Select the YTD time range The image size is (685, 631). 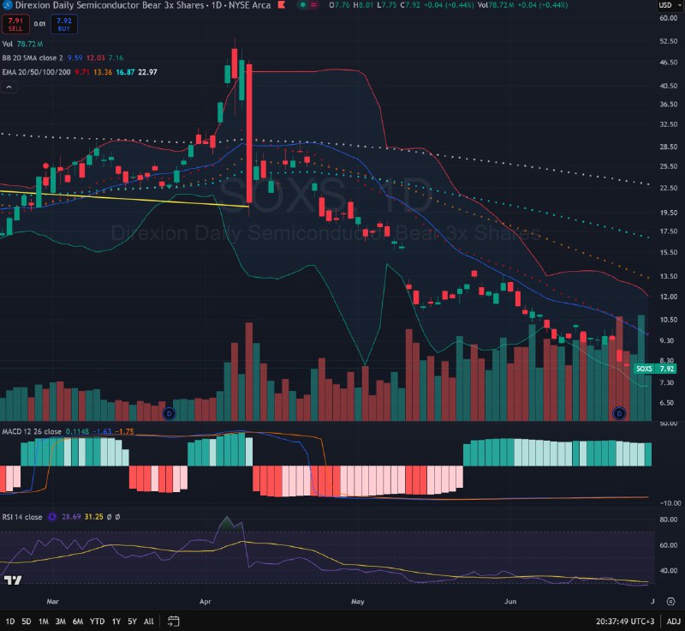point(97,622)
